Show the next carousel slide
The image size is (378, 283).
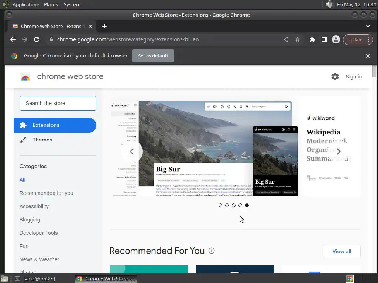point(339,151)
